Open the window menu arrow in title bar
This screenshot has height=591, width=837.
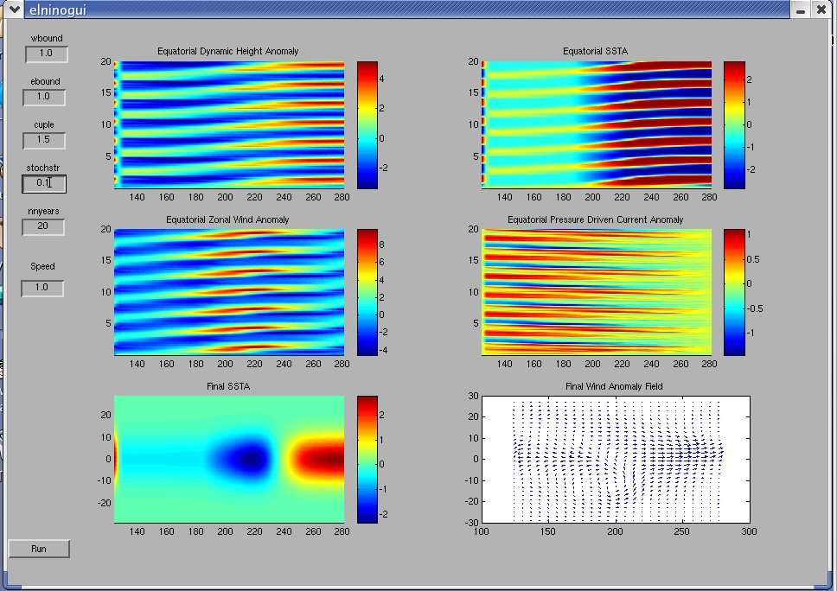pyautogui.click(x=14, y=10)
